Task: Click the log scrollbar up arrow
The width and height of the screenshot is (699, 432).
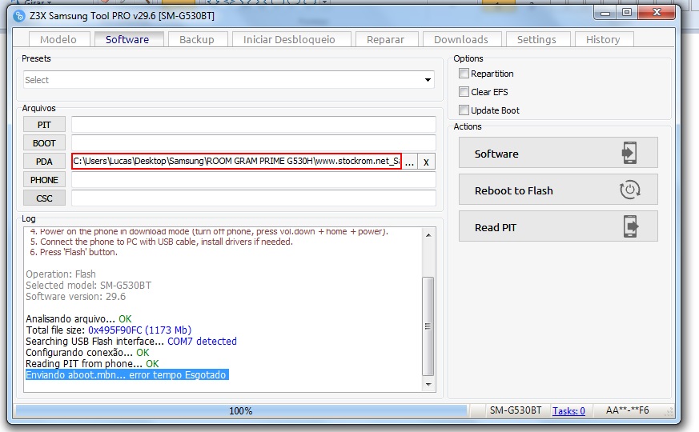Action: click(x=428, y=234)
